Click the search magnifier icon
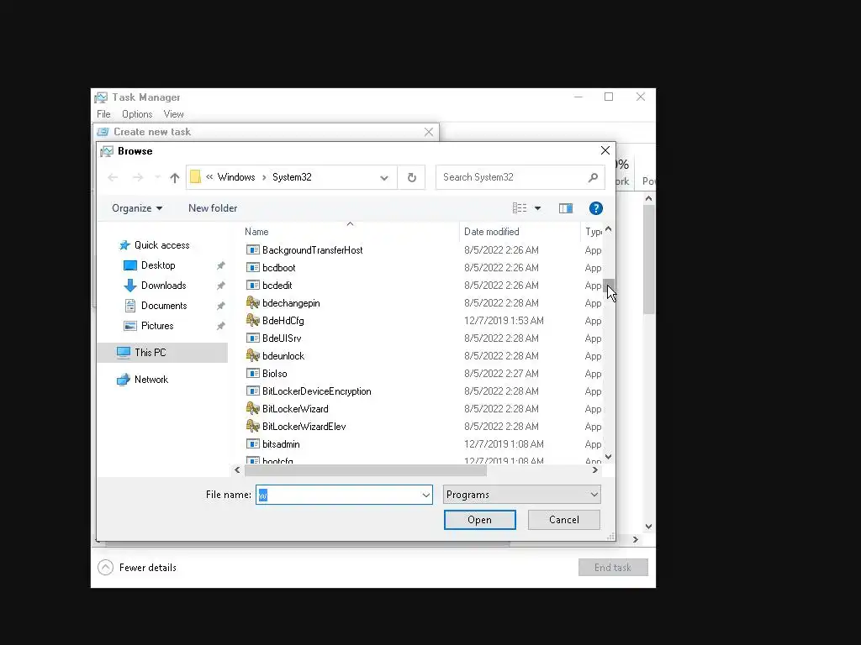 pyautogui.click(x=593, y=177)
